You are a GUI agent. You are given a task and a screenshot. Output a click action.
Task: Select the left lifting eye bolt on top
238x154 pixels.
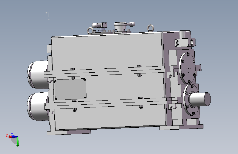[x=90, y=31]
